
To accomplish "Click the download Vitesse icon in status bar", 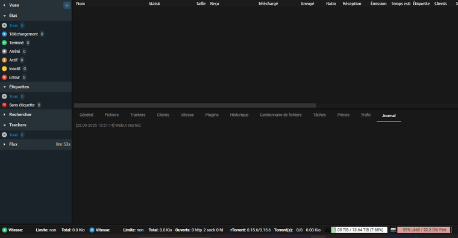I will [92, 230].
